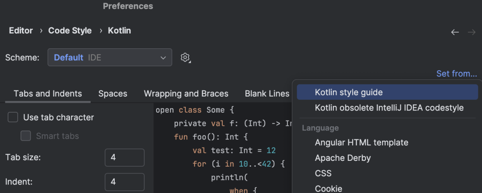The image size is (482, 193).
Task: Choose Kotlin obsolete IntelliJ IDEA codestyle
Action: (x=387, y=108)
